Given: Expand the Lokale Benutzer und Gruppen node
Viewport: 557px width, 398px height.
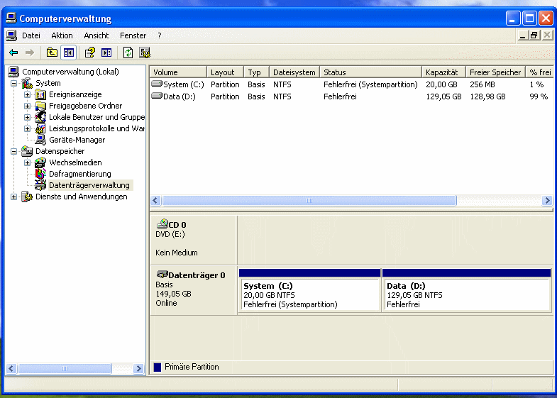Looking at the screenshot, I should tap(28, 118).
